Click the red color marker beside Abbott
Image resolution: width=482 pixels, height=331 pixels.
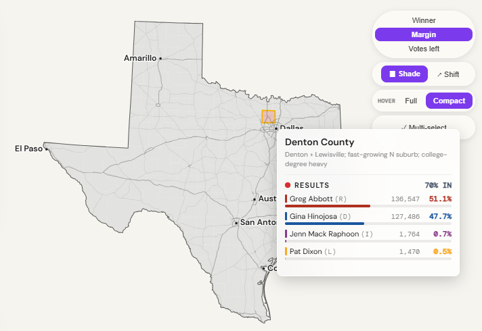point(286,199)
